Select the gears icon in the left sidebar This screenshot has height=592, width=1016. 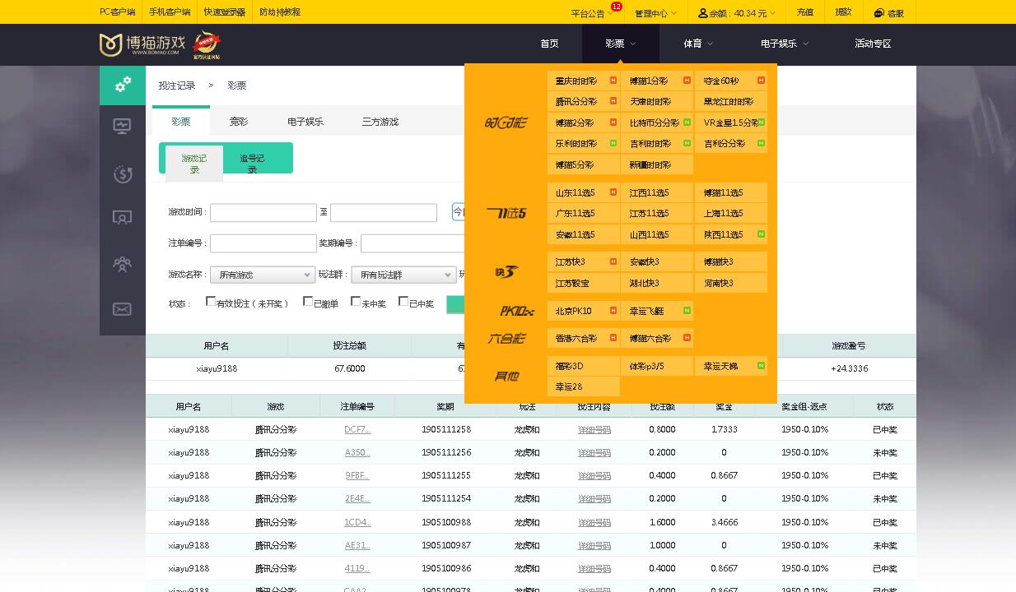click(123, 86)
